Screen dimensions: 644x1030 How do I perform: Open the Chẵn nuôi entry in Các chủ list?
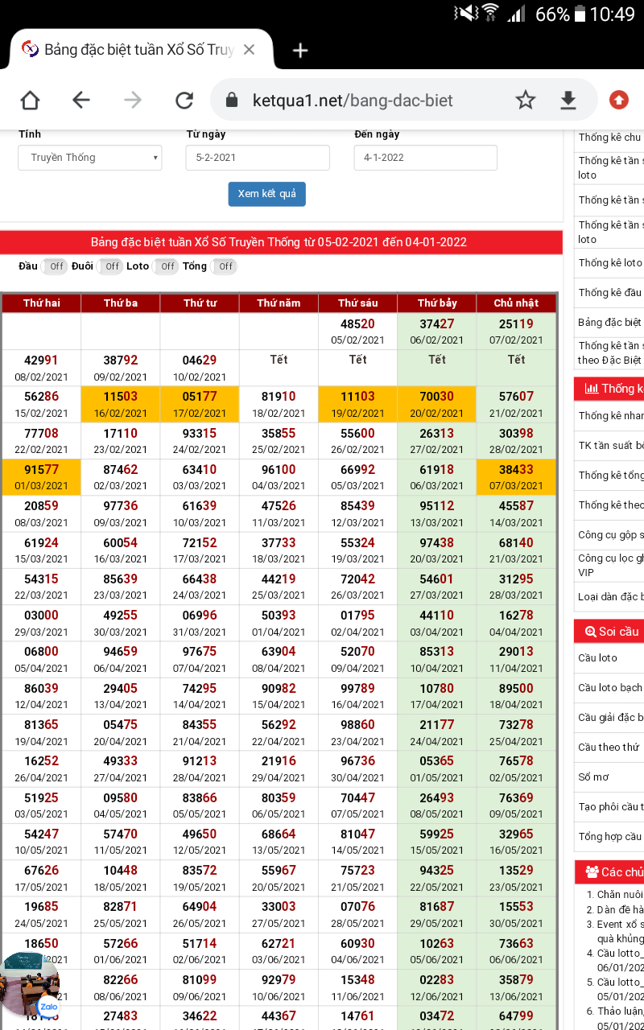click(x=620, y=895)
